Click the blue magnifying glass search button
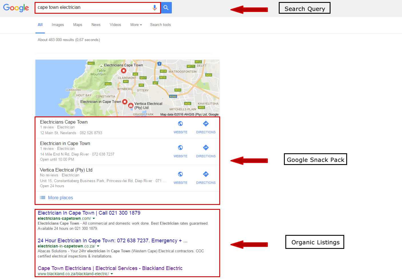The height and width of the screenshot is (280, 402). (x=166, y=8)
